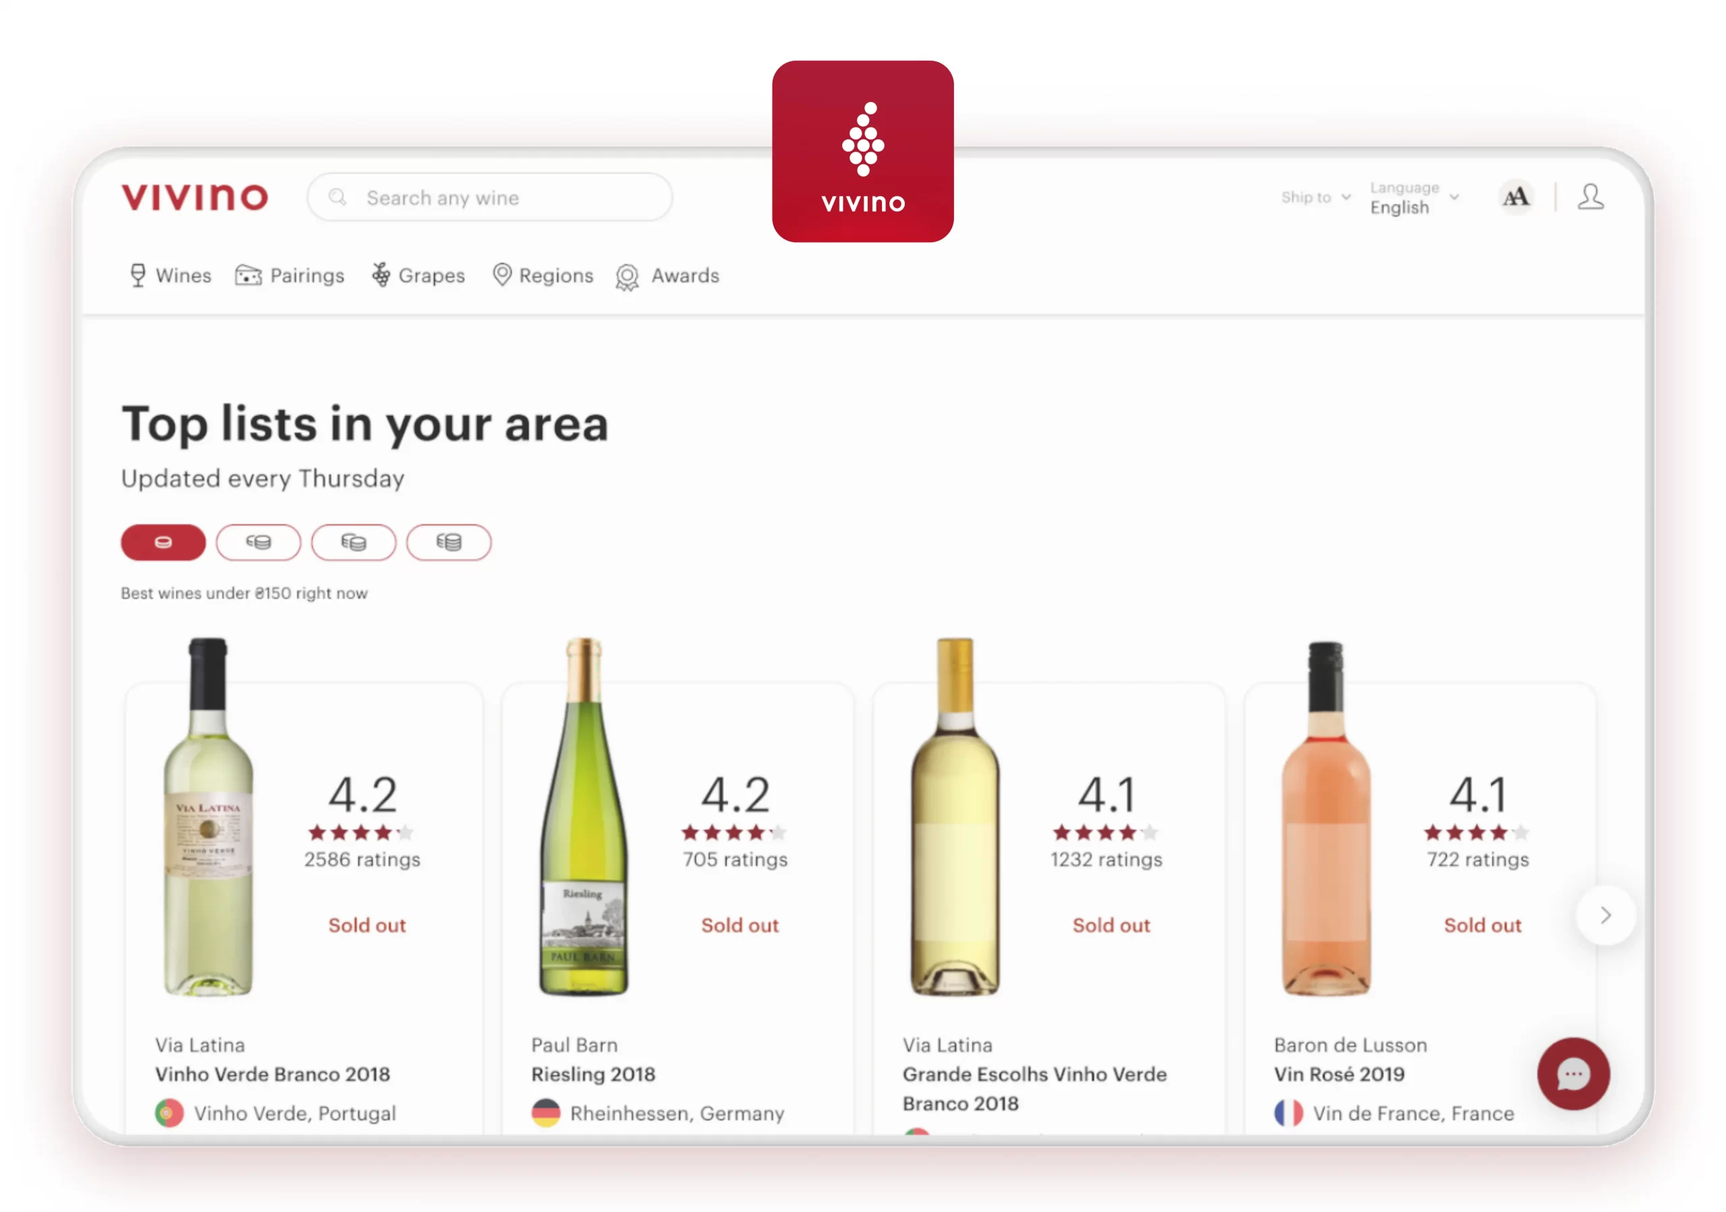The image size is (1726, 1212).
Task: Click the Germany flag icon by Rheinhessen
Action: coord(545,1113)
